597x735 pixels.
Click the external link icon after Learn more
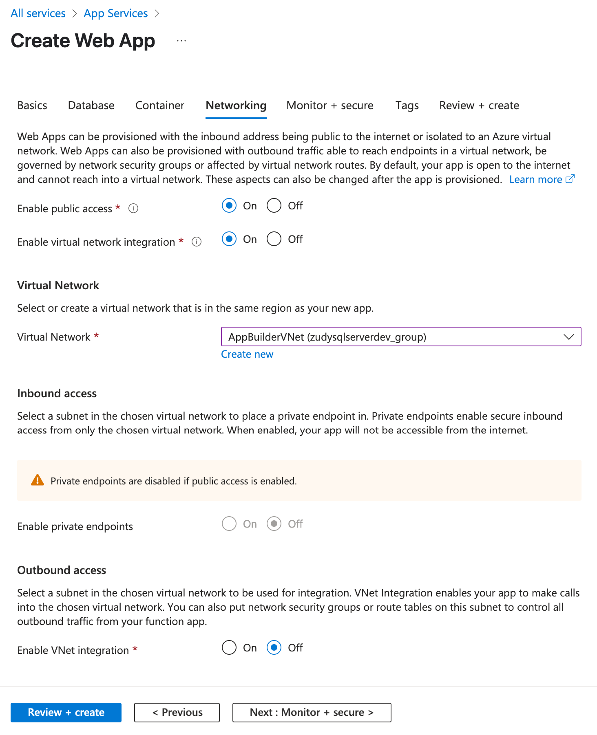point(570,179)
